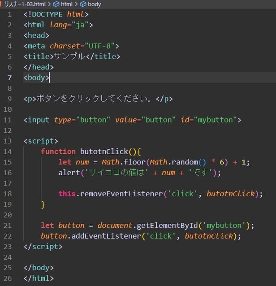Click line number 22 in the gutter
Image resolution: width=276 pixels, height=286 pixels.
[9, 236]
